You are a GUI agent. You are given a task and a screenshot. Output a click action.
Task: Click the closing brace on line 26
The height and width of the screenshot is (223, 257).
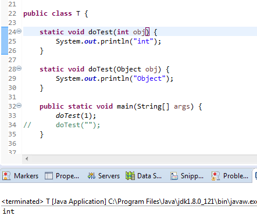41,51
